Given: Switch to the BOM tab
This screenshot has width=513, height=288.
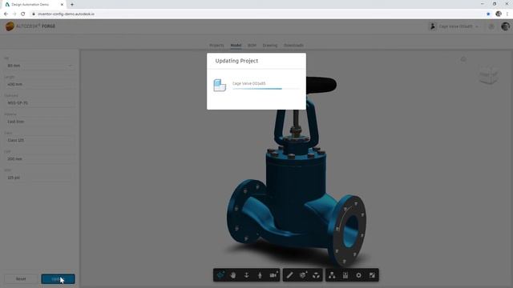Looking at the screenshot, I should coord(252,46).
